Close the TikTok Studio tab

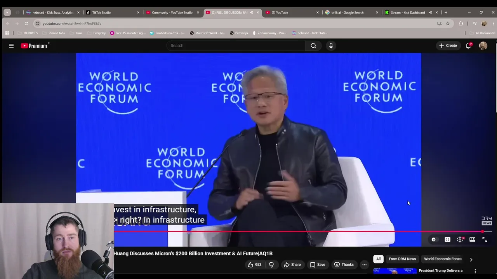coord(138,12)
